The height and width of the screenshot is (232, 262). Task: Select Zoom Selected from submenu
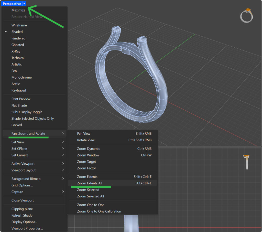point(88,190)
